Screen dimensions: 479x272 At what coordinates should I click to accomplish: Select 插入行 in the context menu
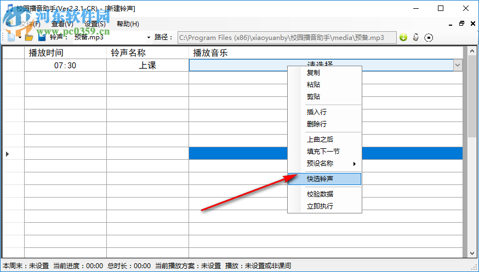click(x=325, y=112)
